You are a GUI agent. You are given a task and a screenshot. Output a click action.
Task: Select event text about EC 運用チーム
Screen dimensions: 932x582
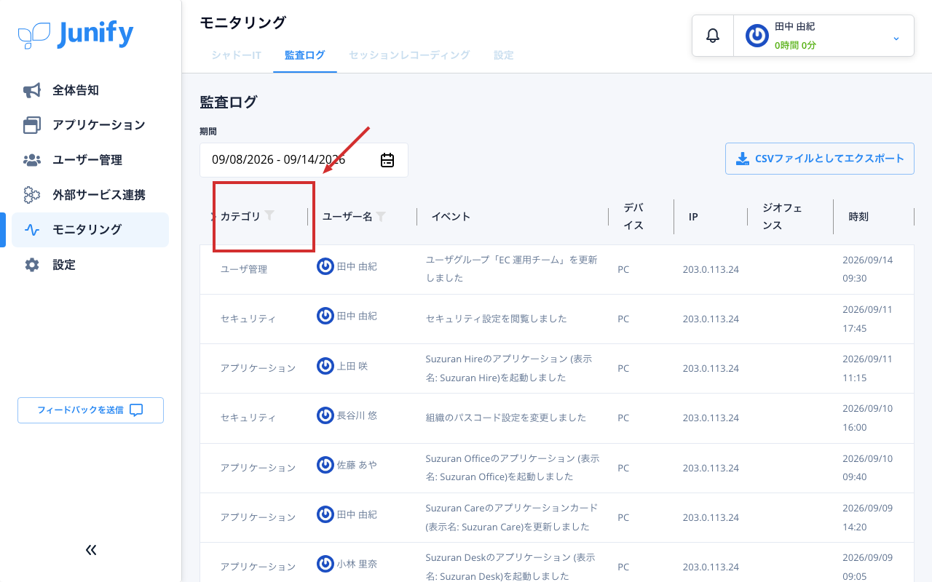(x=511, y=269)
